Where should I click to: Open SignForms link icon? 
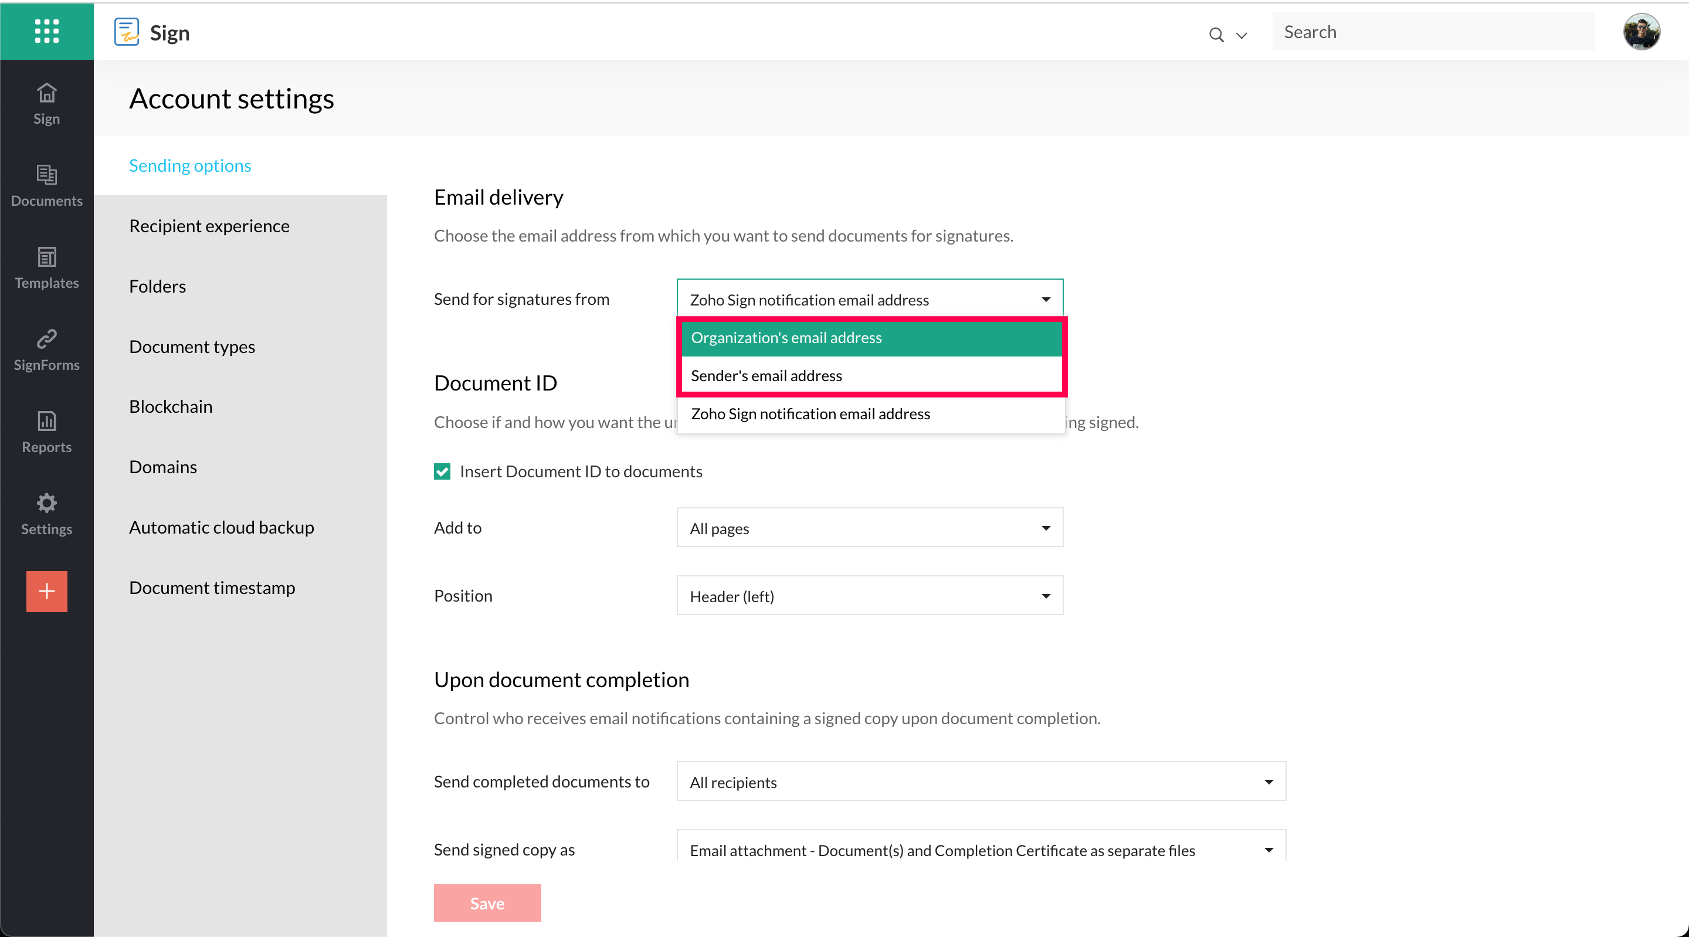46,349
